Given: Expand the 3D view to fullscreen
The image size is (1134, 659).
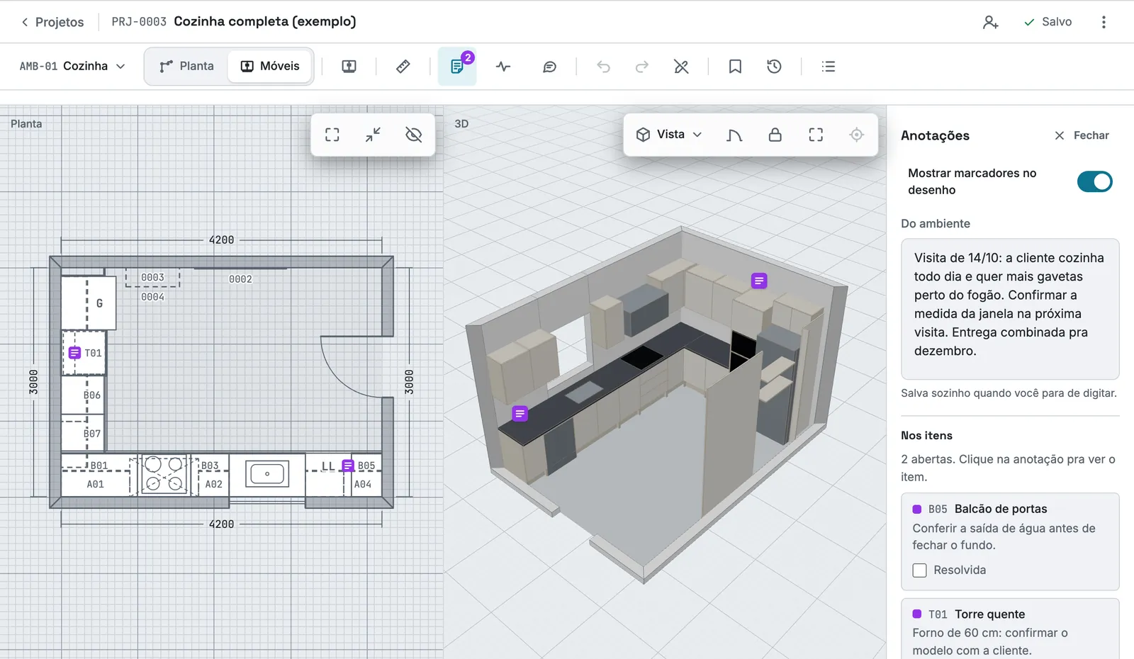Looking at the screenshot, I should pos(816,135).
